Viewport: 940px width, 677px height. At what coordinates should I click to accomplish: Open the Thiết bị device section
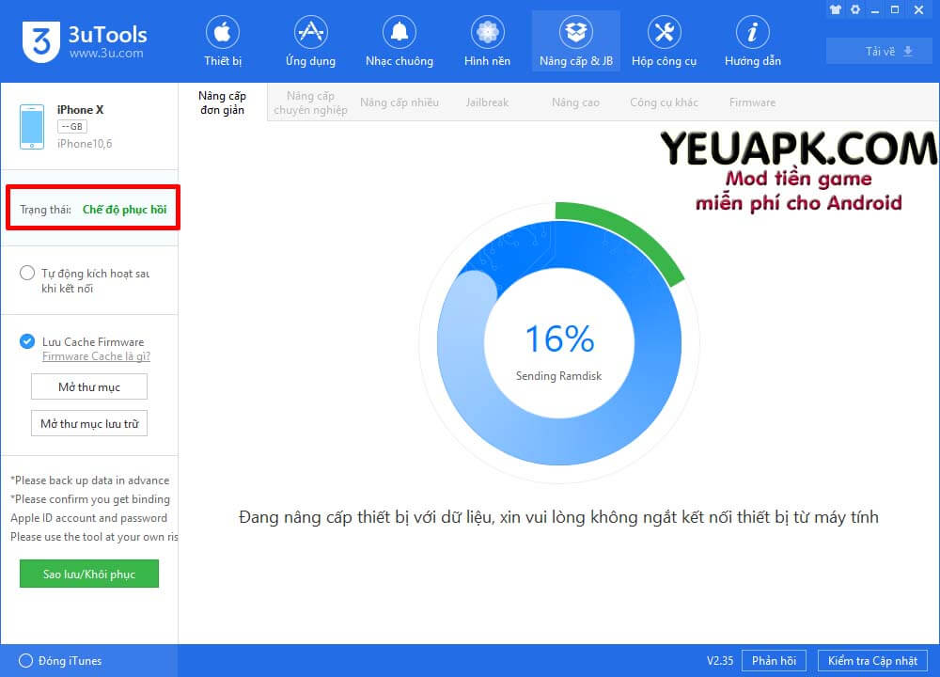tap(223, 41)
